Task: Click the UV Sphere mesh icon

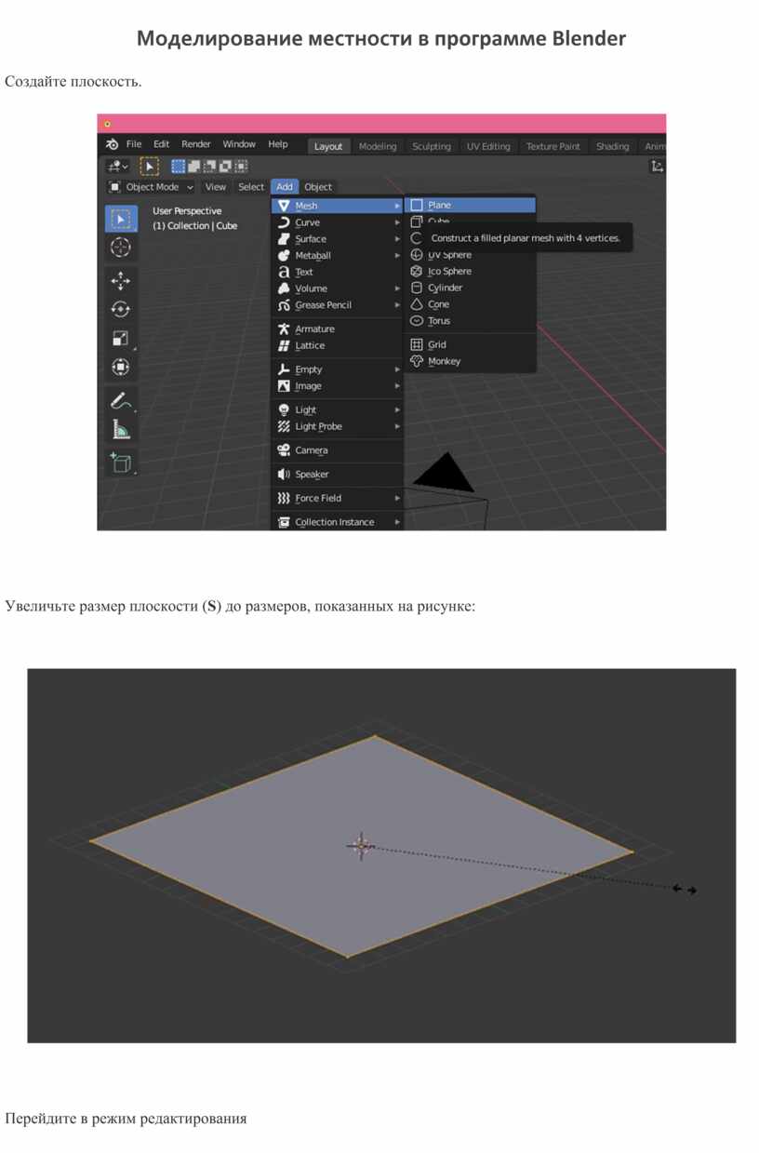Action: pyautogui.click(x=417, y=254)
